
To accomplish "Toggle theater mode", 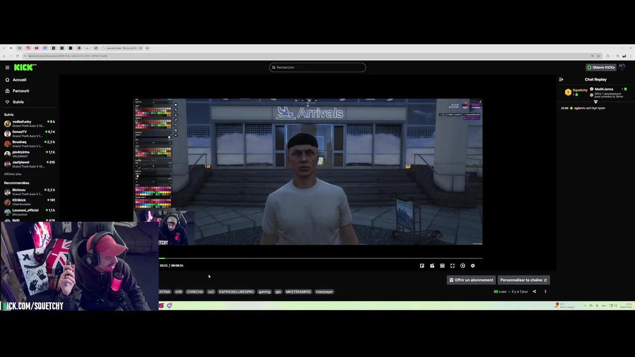I will pos(443,266).
